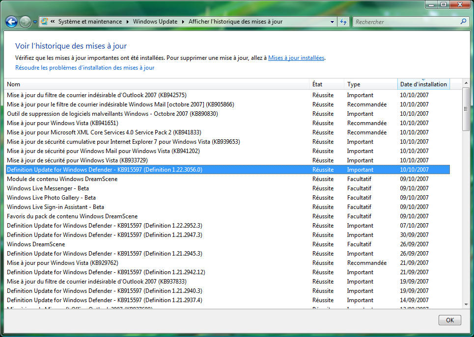Click the control panel icon in address bar

[44, 22]
